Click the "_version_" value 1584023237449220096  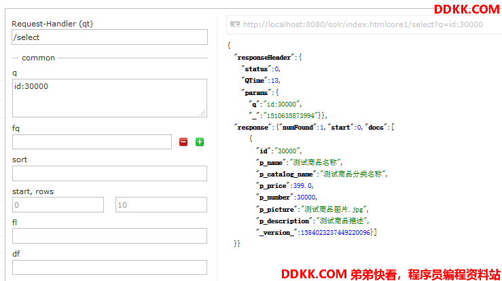click(336, 233)
